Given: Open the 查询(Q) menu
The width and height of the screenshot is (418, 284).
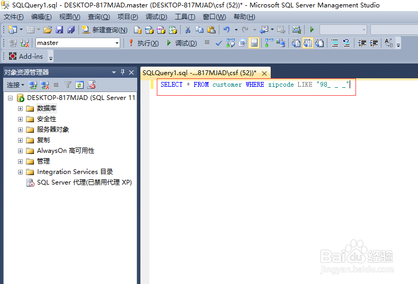Looking at the screenshot, I should pyautogui.click(x=99, y=17).
